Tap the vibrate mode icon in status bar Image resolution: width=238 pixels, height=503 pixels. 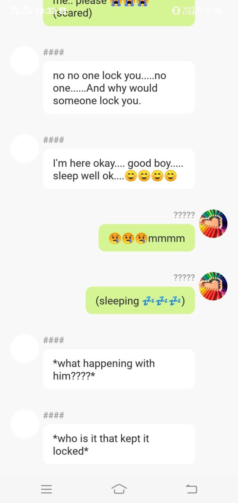[176, 10]
